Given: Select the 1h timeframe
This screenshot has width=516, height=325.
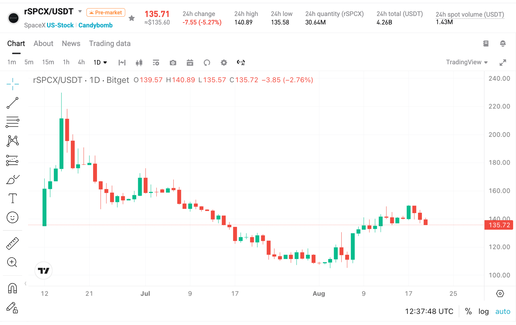Looking at the screenshot, I should [x=66, y=62].
